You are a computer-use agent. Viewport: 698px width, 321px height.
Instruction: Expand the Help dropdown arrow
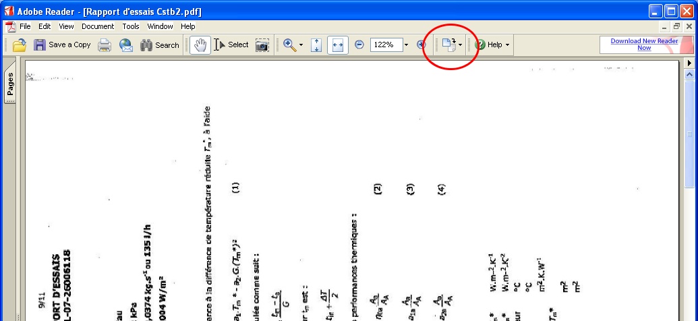pyautogui.click(x=507, y=45)
